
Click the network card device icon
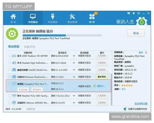coord(14,96)
